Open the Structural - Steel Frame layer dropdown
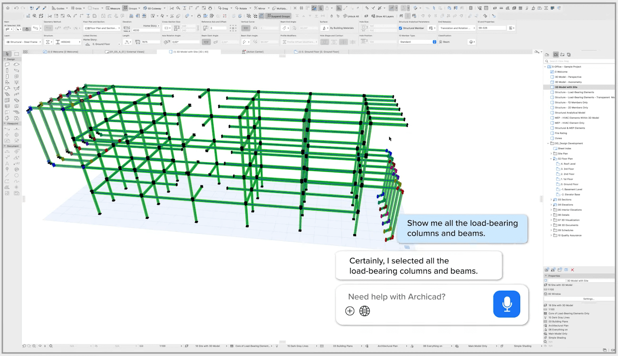 [x=23, y=42]
